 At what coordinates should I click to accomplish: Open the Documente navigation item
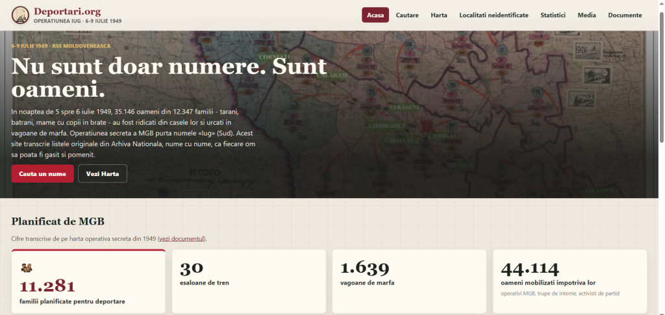(x=625, y=15)
